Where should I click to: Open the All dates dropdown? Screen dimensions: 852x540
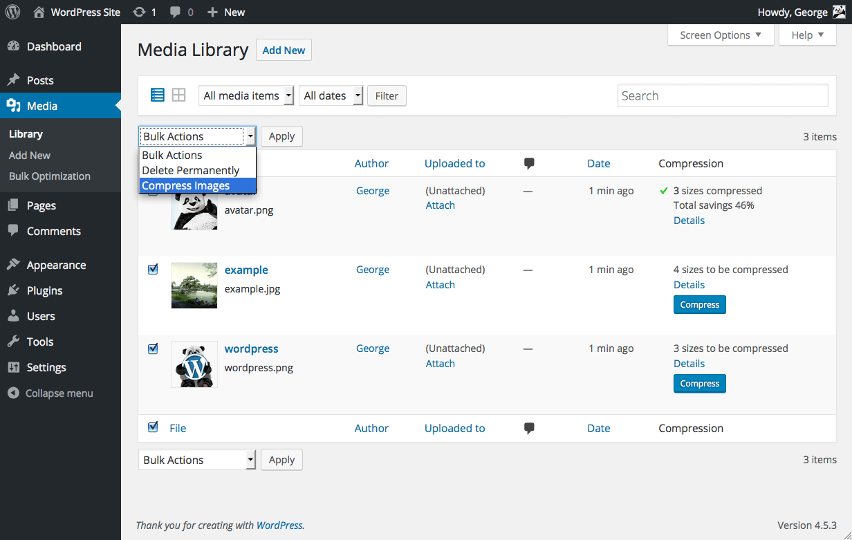[x=331, y=95]
